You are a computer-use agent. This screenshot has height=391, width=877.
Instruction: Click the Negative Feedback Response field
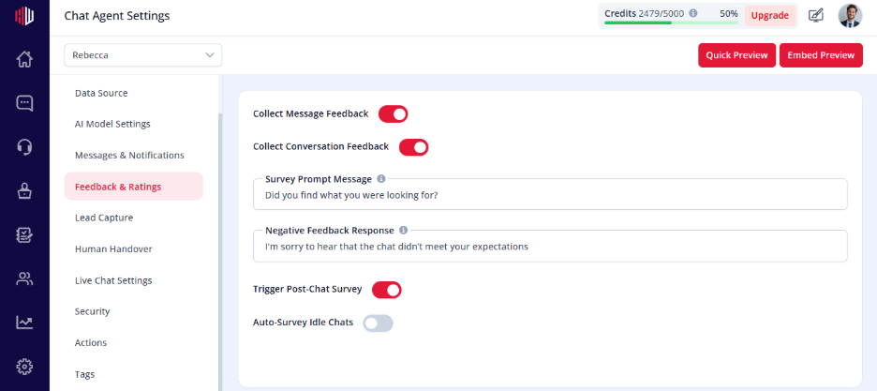[x=550, y=246]
